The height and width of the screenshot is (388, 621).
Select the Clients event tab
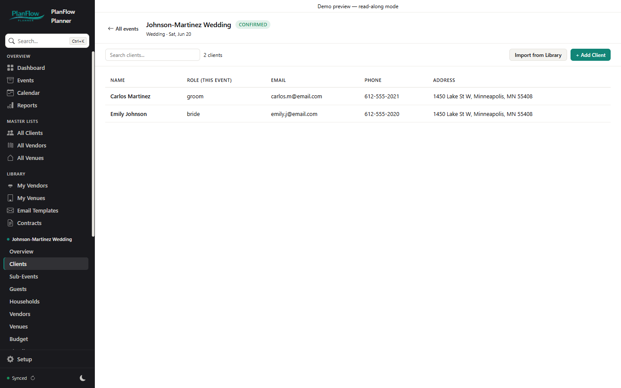[x=46, y=264]
